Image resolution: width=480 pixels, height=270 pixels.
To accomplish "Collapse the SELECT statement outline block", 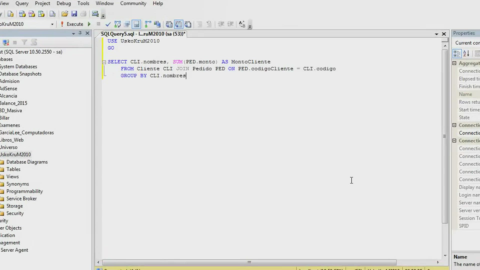I will point(104,62).
